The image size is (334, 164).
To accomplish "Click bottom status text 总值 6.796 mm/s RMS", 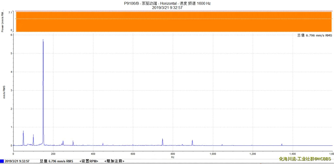I will click(57, 161).
